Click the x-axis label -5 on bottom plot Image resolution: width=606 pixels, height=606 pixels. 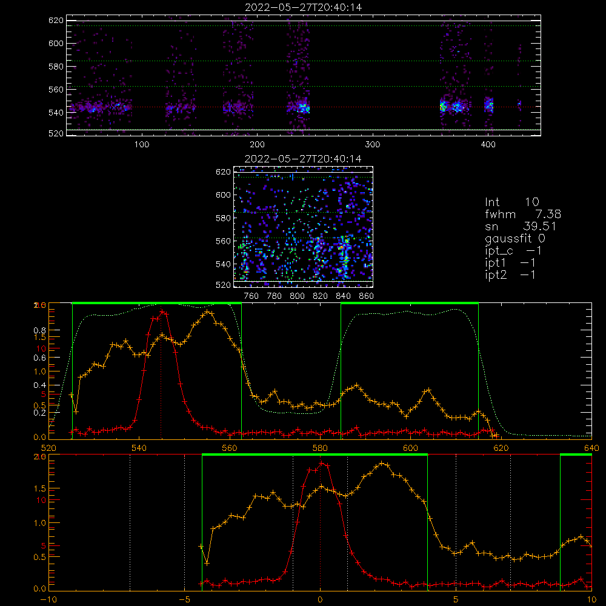coord(185,600)
